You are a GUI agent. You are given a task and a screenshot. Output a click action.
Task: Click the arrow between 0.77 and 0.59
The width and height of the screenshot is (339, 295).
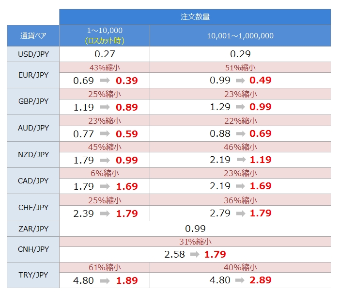pyautogui.click(x=105, y=133)
